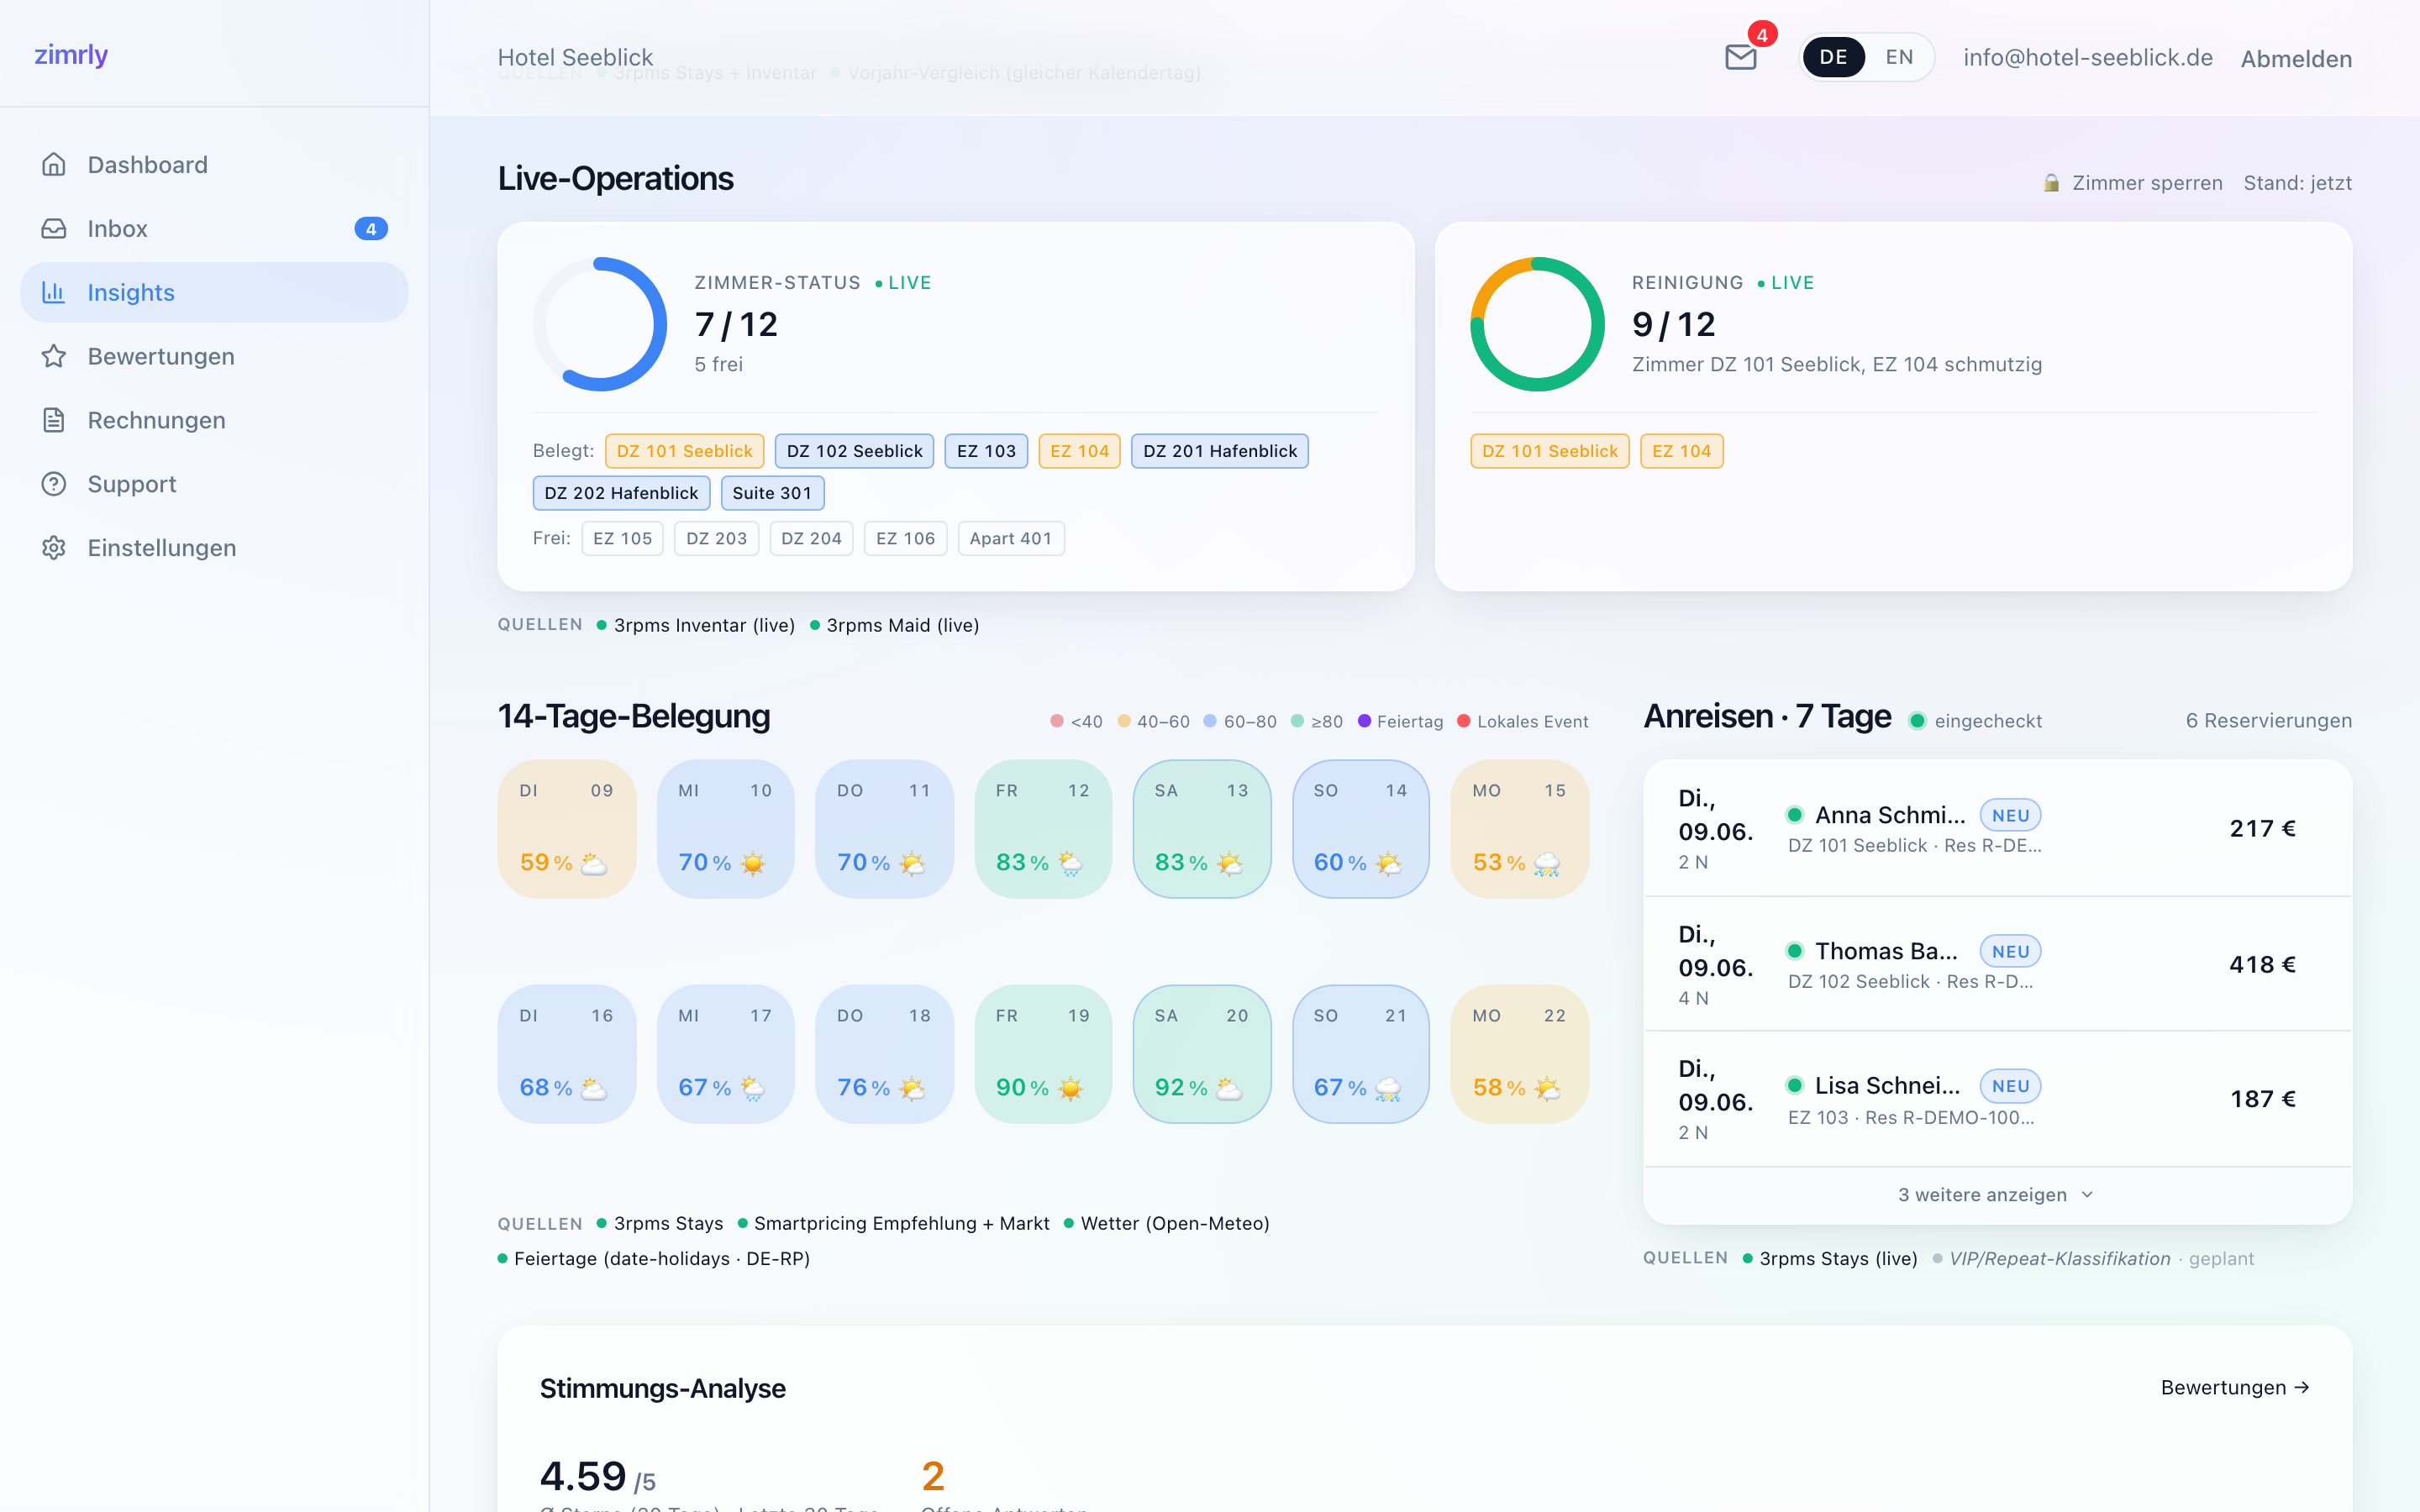Click the rain icon on SO 21 card
Screen dimensions: 2420x1512
click(x=1388, y=1088)
